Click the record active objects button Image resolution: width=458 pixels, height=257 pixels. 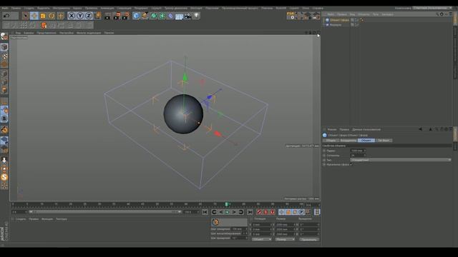tap(259, 212)
